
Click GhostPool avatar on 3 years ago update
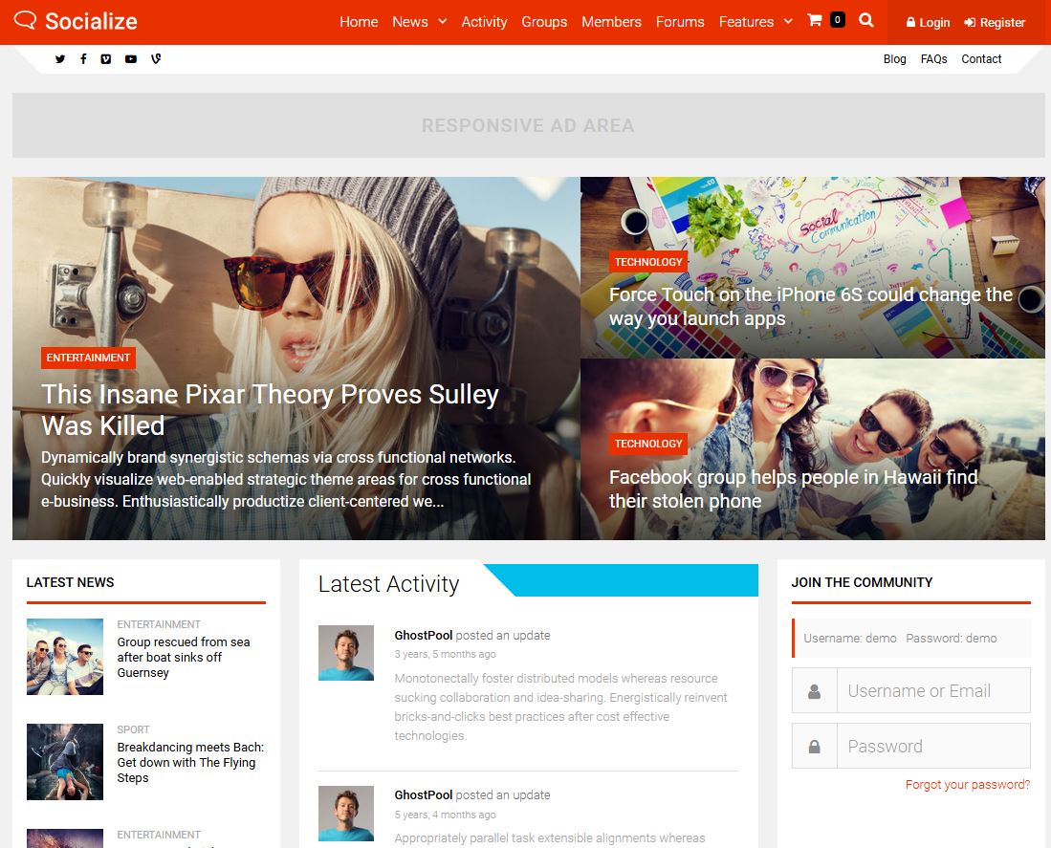346,652
